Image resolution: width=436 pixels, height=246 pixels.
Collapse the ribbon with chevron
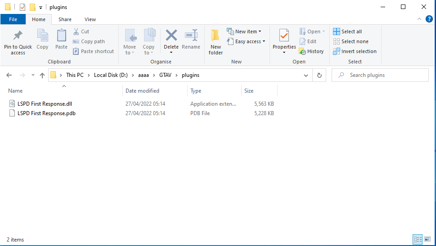click(x=419, y=19)
